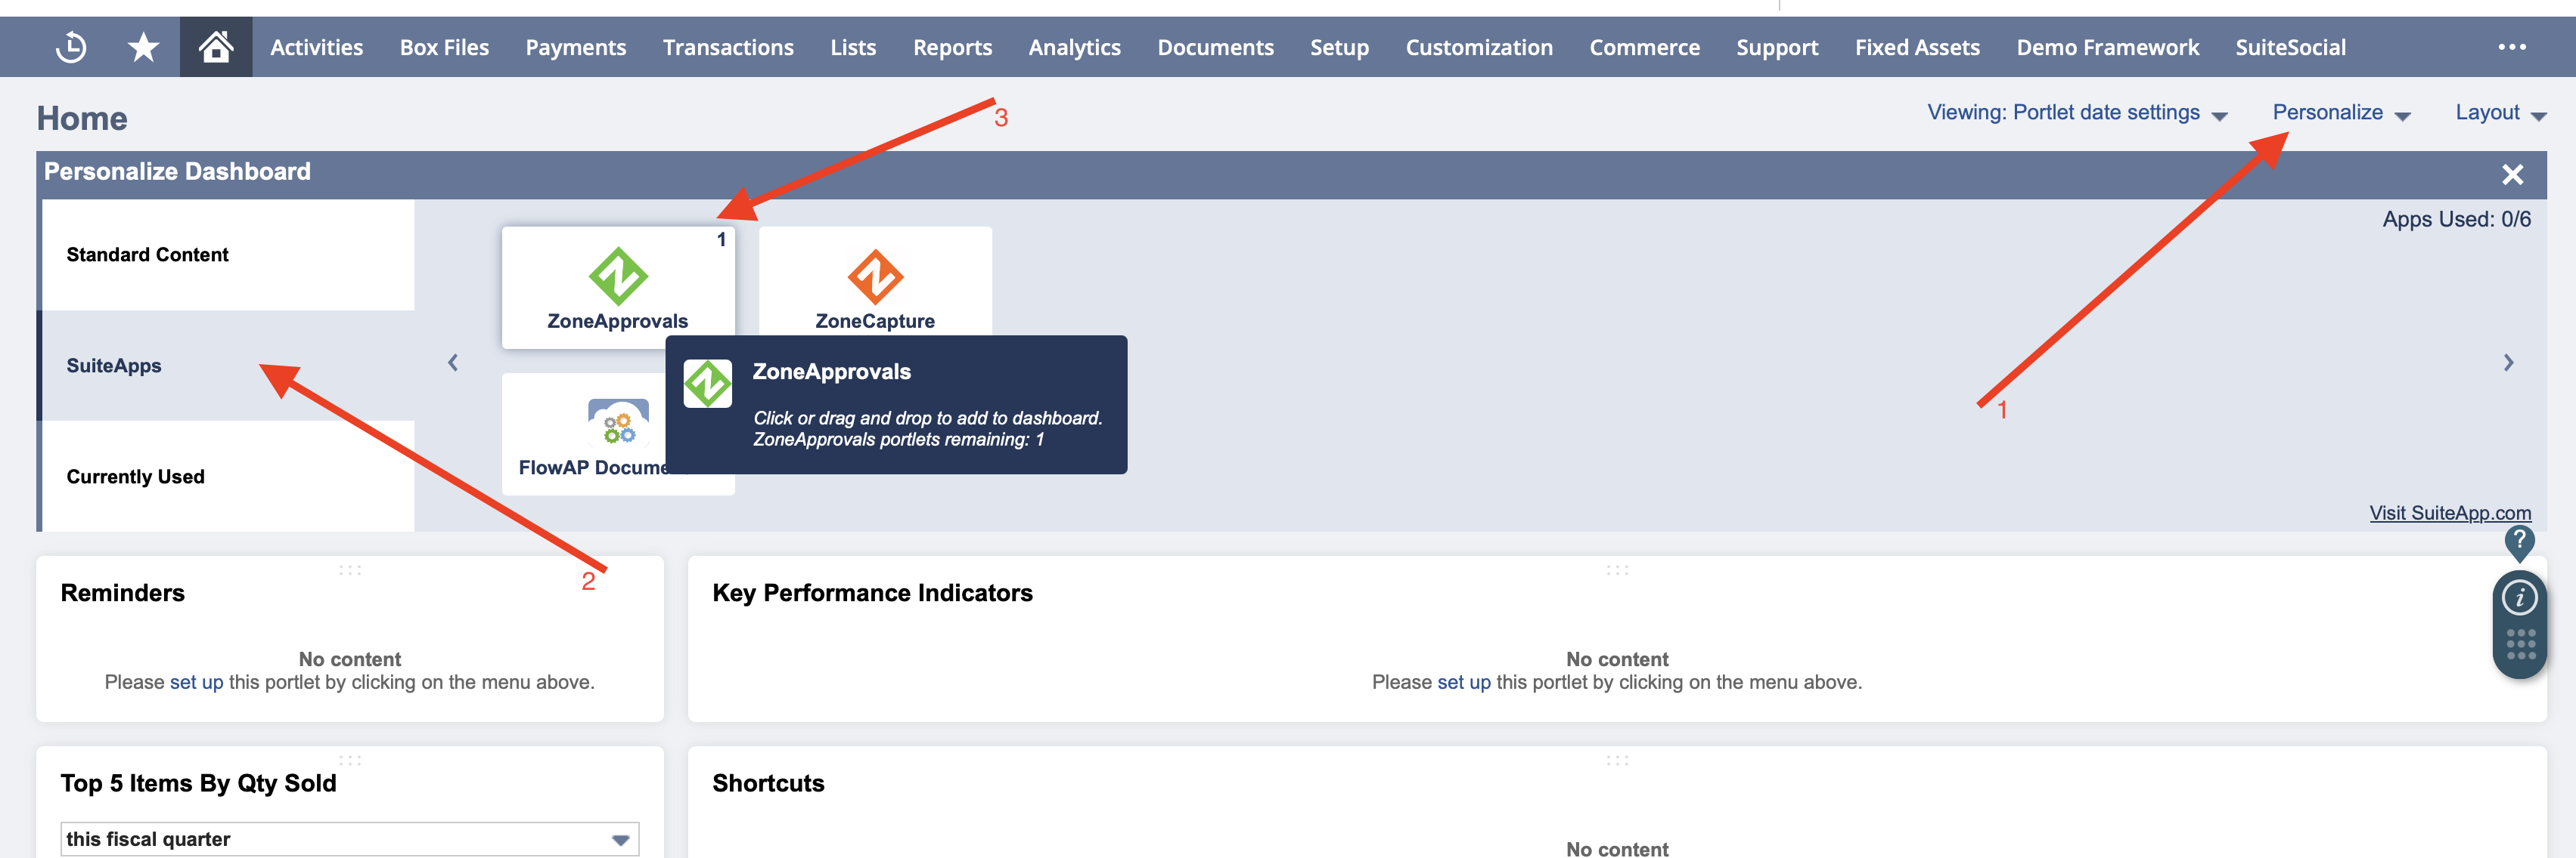Open the Recent Records clock icon
Viewport: 2576px width, 858px height.
pos(71,47)
